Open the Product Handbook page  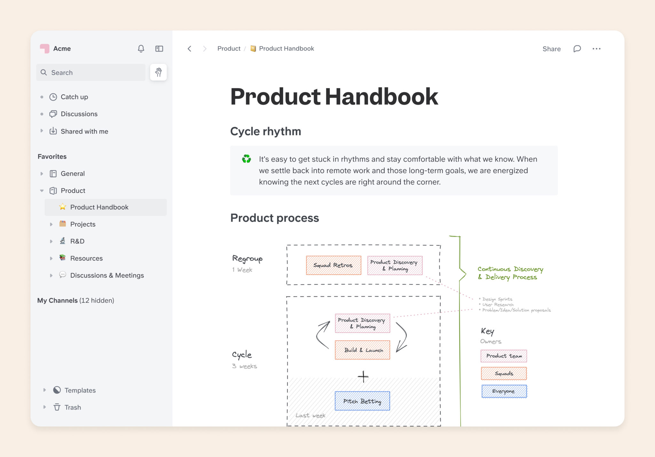[99, 207]
